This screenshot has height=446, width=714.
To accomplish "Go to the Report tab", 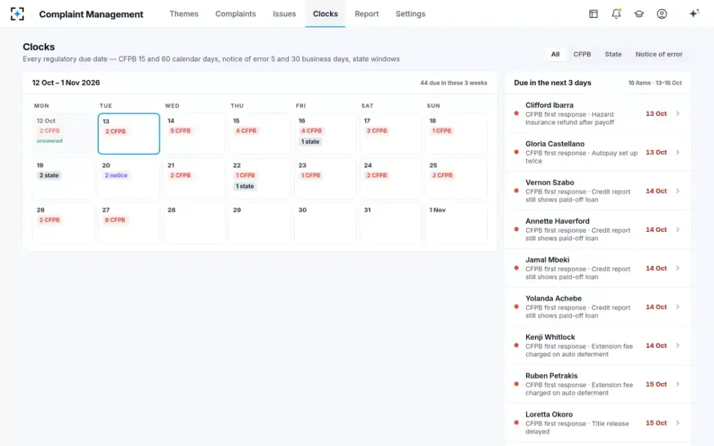I will coord(367,14).
